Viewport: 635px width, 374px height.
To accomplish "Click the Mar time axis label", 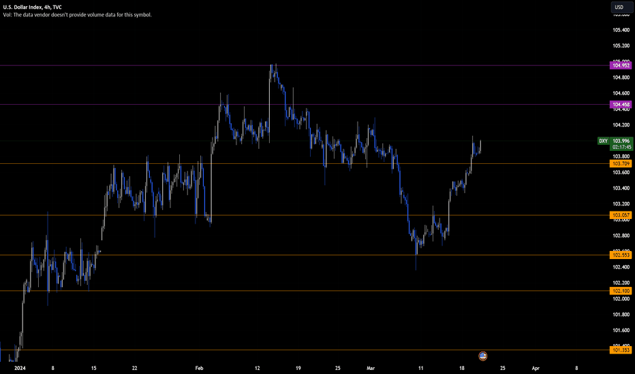I will click(371, 369).
